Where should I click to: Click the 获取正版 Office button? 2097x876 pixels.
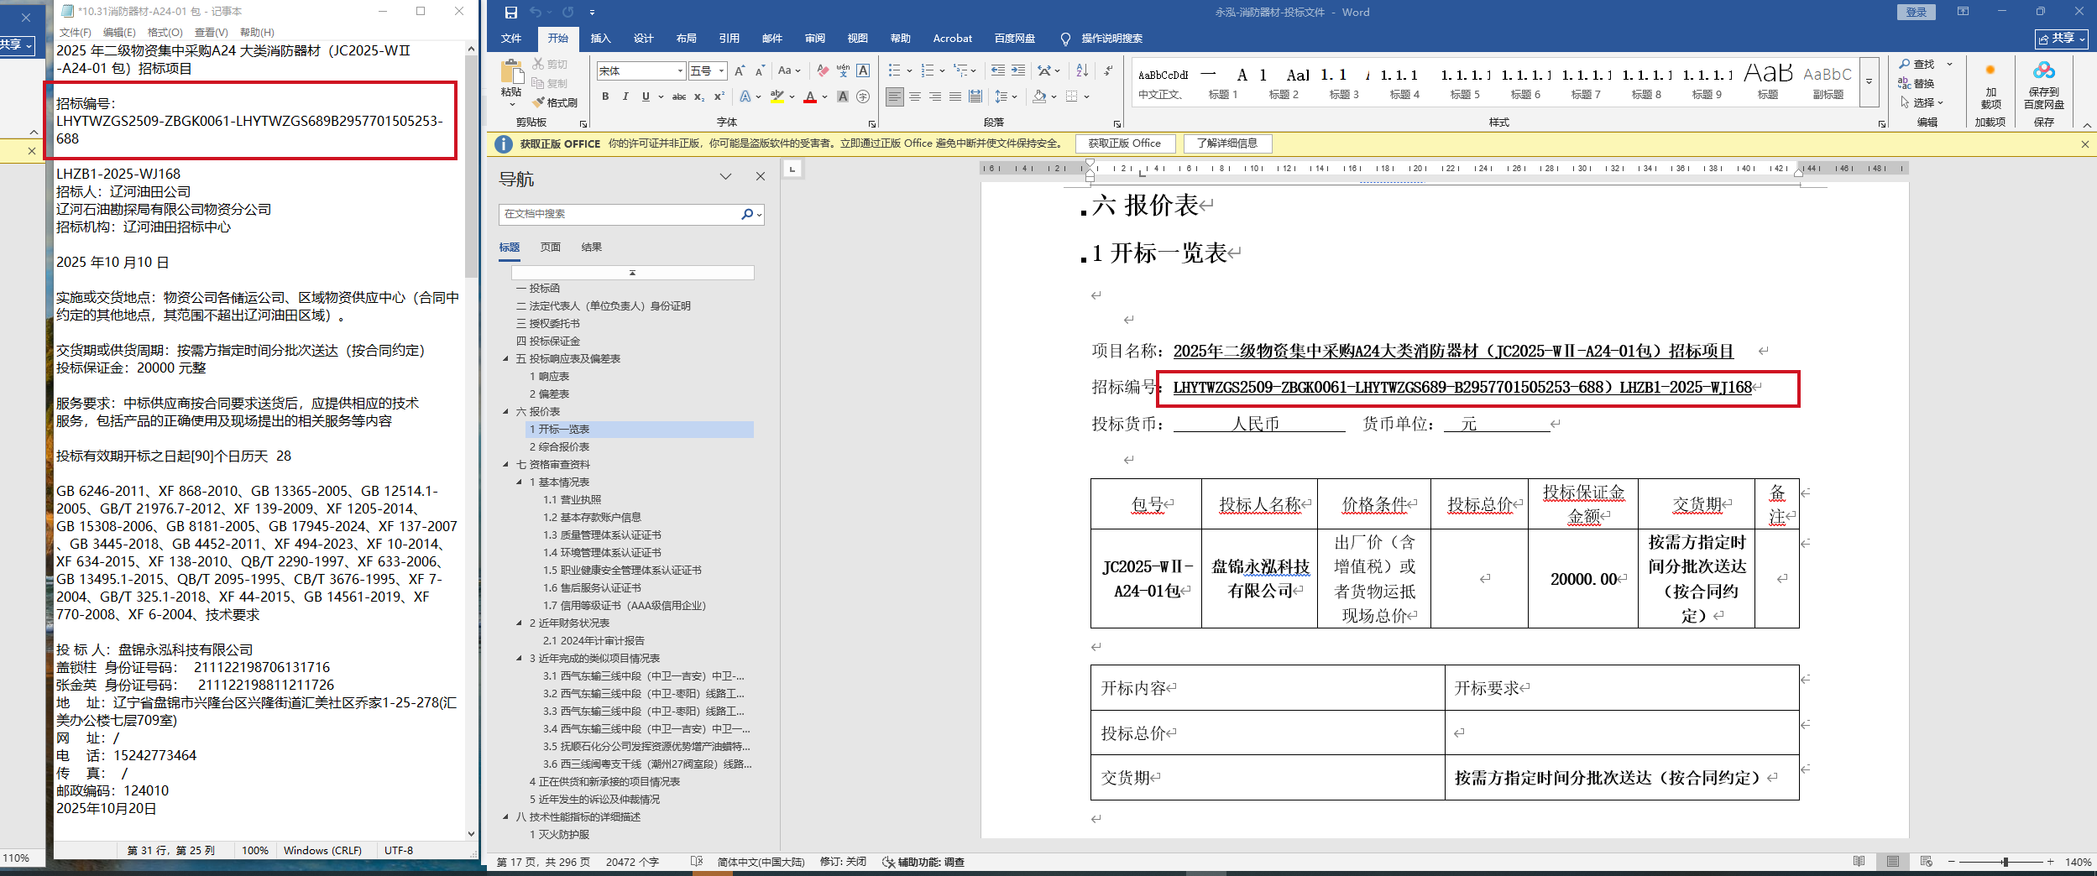(1124, 143)
